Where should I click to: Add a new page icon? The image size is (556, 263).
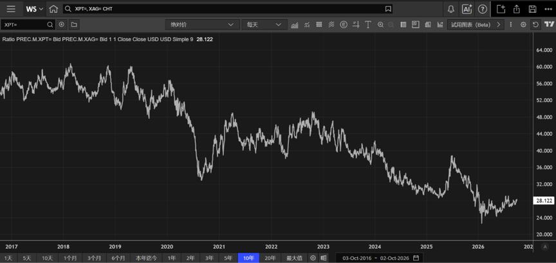point(501,9)
